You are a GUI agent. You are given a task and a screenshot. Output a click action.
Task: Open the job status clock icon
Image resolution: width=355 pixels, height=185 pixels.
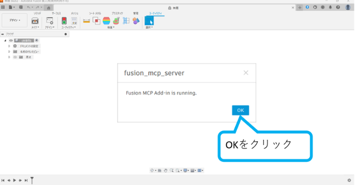[322, 7]
